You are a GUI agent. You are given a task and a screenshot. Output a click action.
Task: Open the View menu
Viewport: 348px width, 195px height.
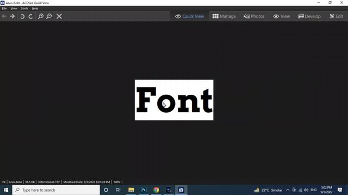tap(14, 9)
